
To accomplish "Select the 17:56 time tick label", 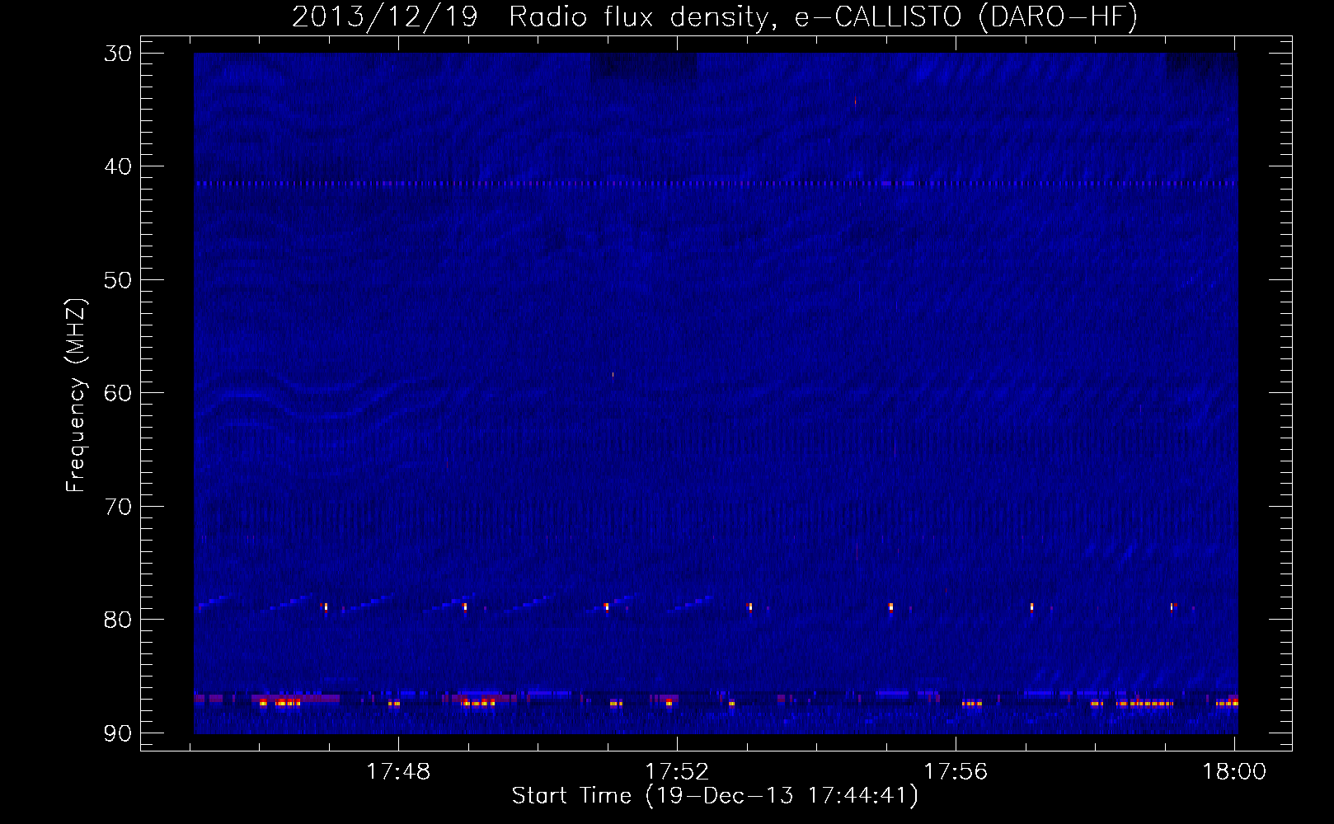I will click(956, 772).
